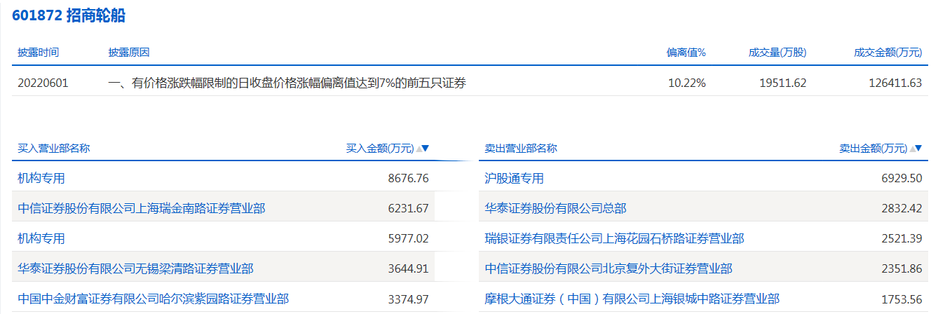Viewport: 931px width, 314px height.
Task: Sort by 卖出金额 descending down arrow
Action: tap(918, 149)
